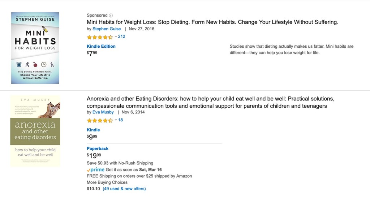Screen dimensions: 370x208
Task: Open 49 used & new offers
Action: click(124, 188)
